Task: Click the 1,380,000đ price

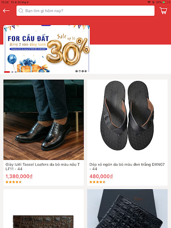Action: pos(19,176)
